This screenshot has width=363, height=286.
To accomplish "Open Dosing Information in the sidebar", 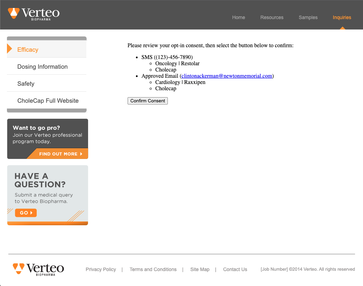I will 42,67.
